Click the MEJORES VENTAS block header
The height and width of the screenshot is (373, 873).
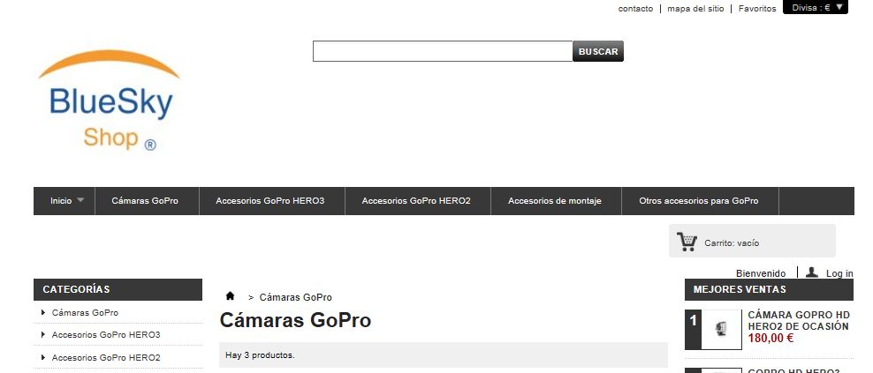pos(769,289)
